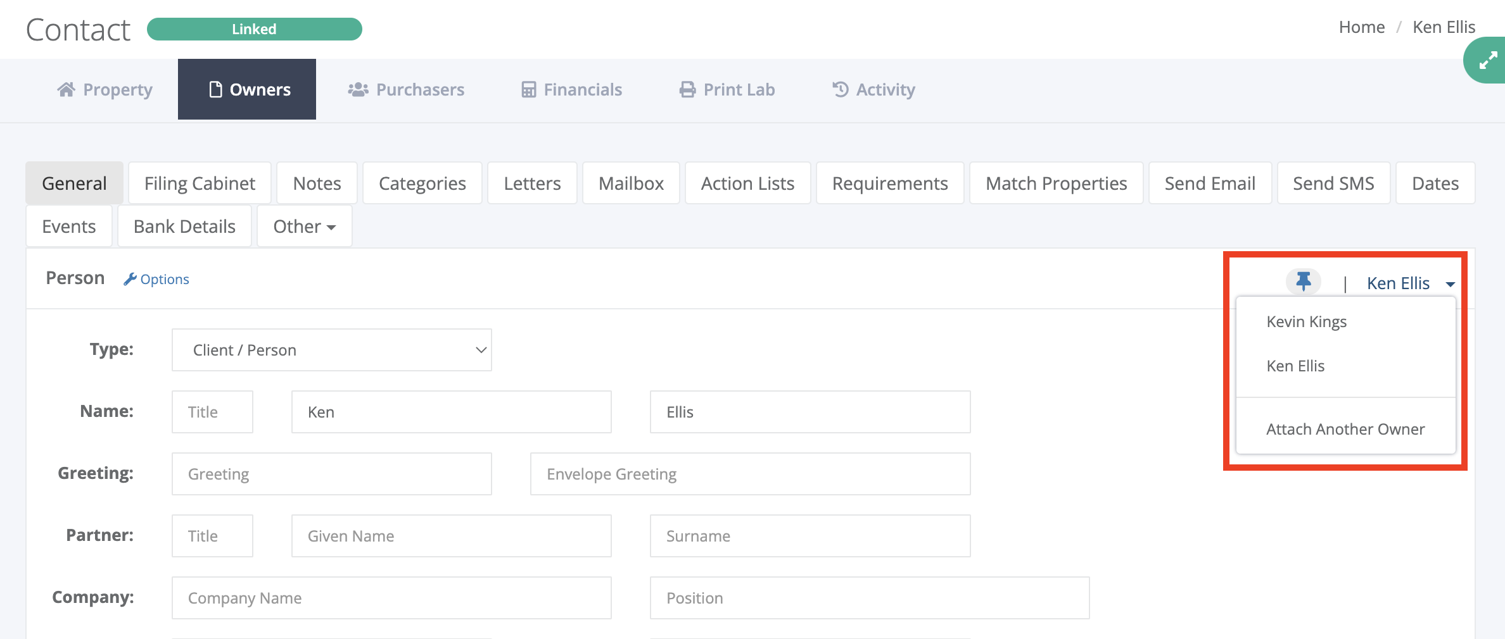Click the Envelope Greeting input field
The height and width of the screenshot is (639, 1505).
click(x=750, y=474)
